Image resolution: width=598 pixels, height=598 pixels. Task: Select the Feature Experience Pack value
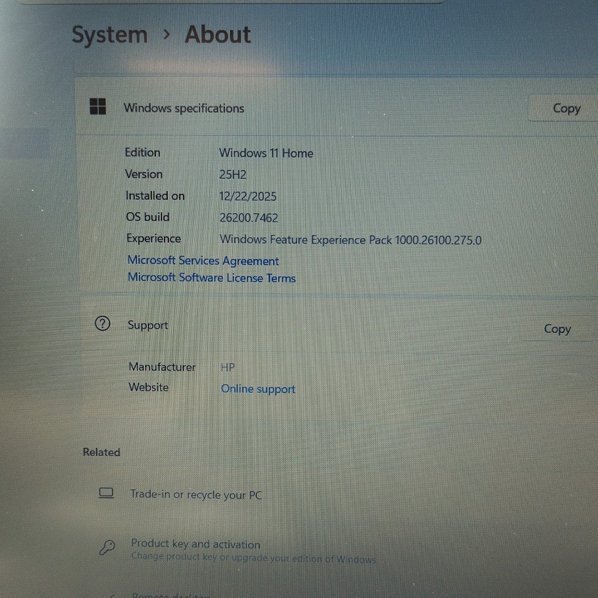pyautogui.click(x=350, y=240)
